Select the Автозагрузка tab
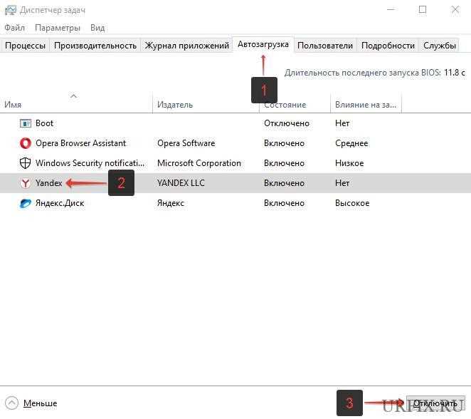 click(263, 44)
